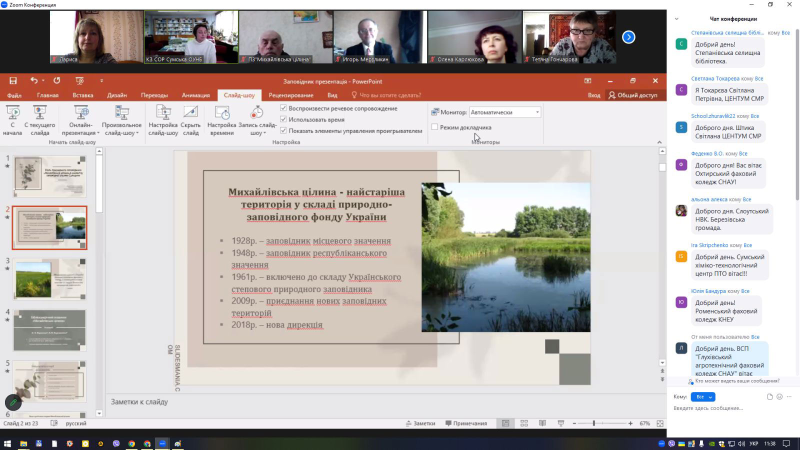
Task: Enable the 'Режим докладчика' checkbox
Action: [x=434, y=127]
